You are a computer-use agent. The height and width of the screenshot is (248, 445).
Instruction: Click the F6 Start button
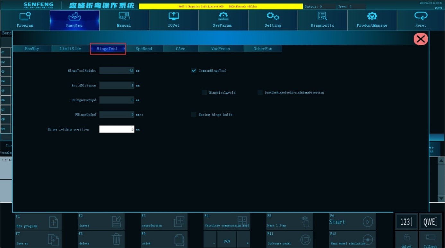[352, 222]
